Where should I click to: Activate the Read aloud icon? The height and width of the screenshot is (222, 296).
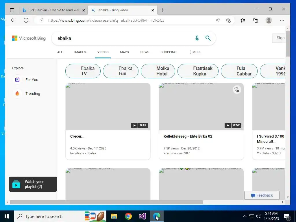218,20
